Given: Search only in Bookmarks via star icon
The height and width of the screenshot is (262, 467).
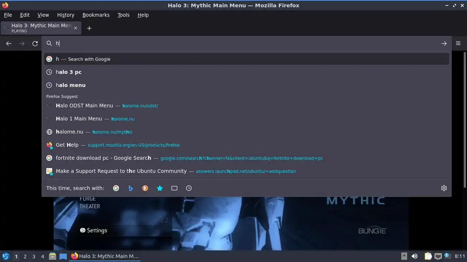Looking at the screenshot, I should pyautogui.click(x=160, y=188).
